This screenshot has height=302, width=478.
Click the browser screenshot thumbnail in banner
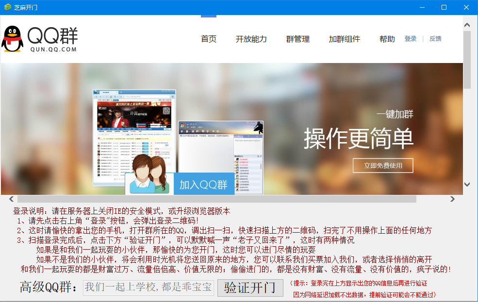(x=134, y=138)
